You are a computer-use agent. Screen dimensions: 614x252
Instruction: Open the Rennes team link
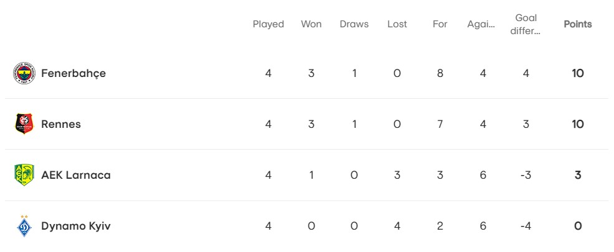pos(61,124)
